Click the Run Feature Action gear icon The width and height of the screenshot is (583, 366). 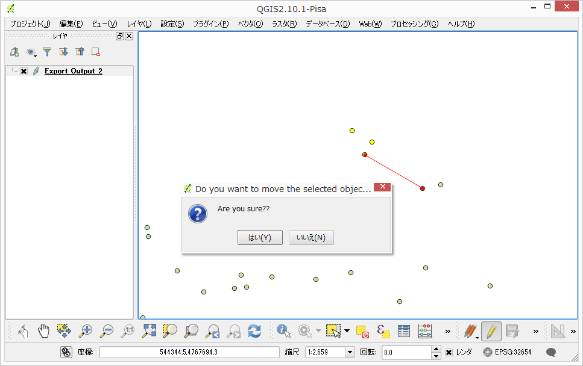[x=305, y=330]
